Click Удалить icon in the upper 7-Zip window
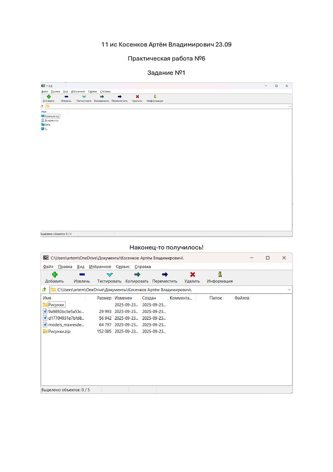The image size is (333, 472). pos(137,97)
